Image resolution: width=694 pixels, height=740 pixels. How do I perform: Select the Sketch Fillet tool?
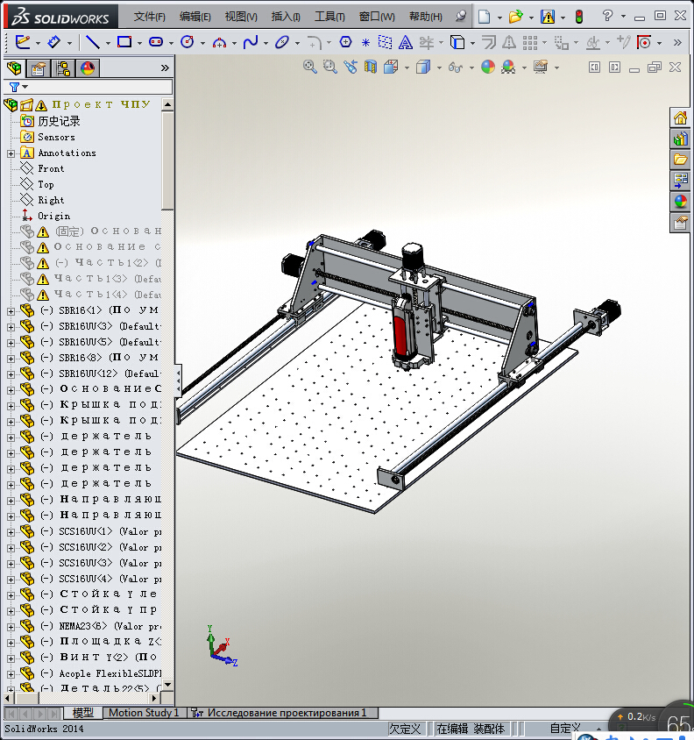point(314,43)
